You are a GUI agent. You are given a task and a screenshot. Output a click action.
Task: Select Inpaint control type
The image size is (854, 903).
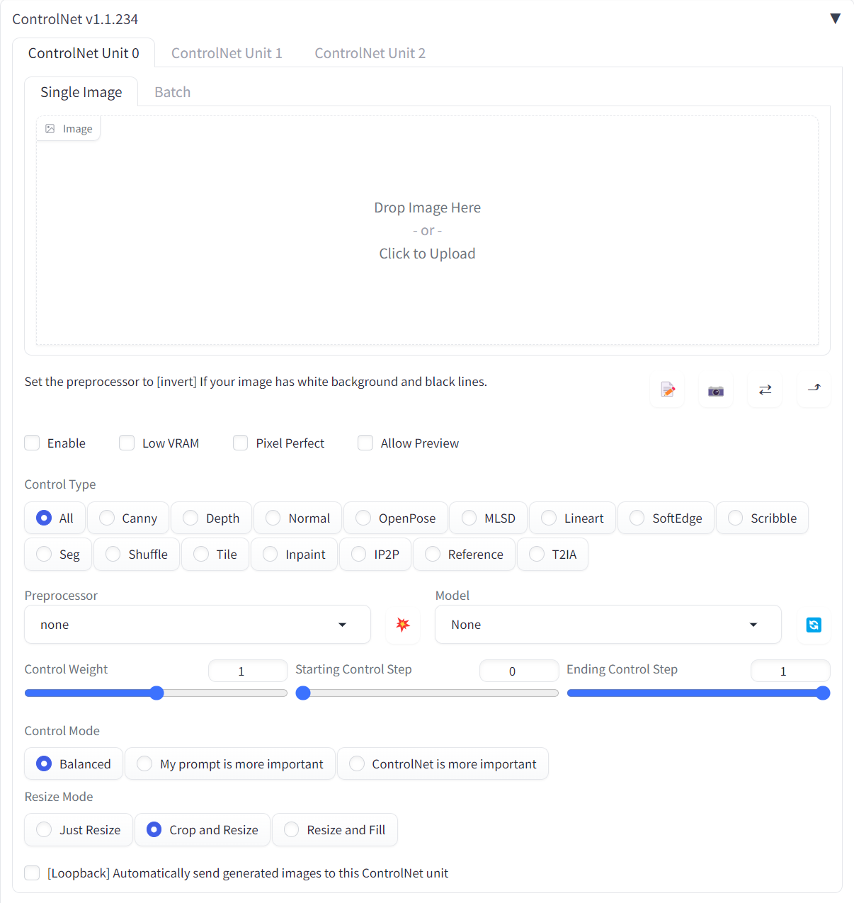(x=295, y=554)
